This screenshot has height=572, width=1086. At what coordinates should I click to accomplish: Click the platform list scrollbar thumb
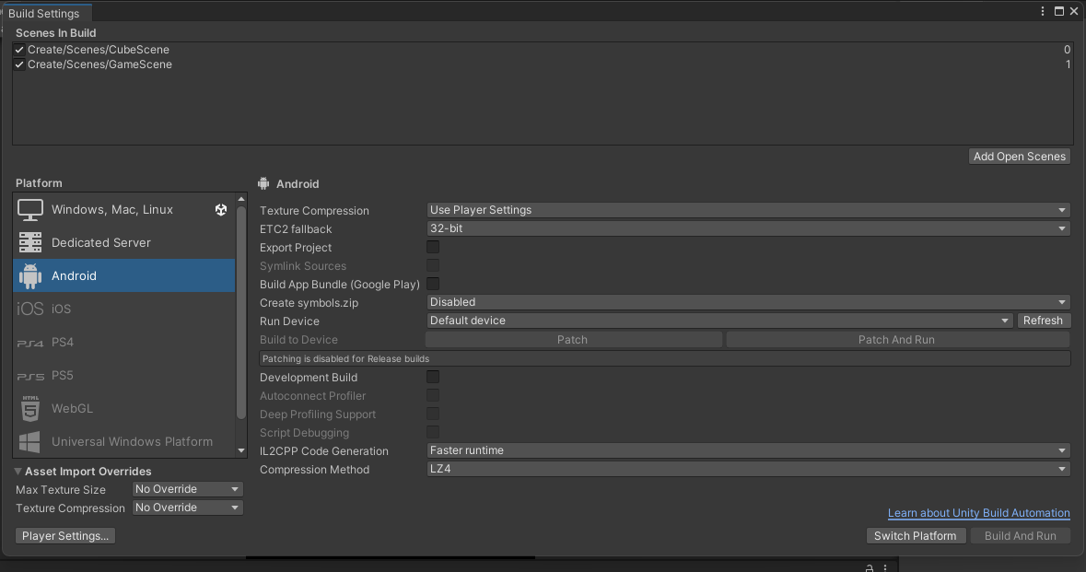[x=241, y=311]
